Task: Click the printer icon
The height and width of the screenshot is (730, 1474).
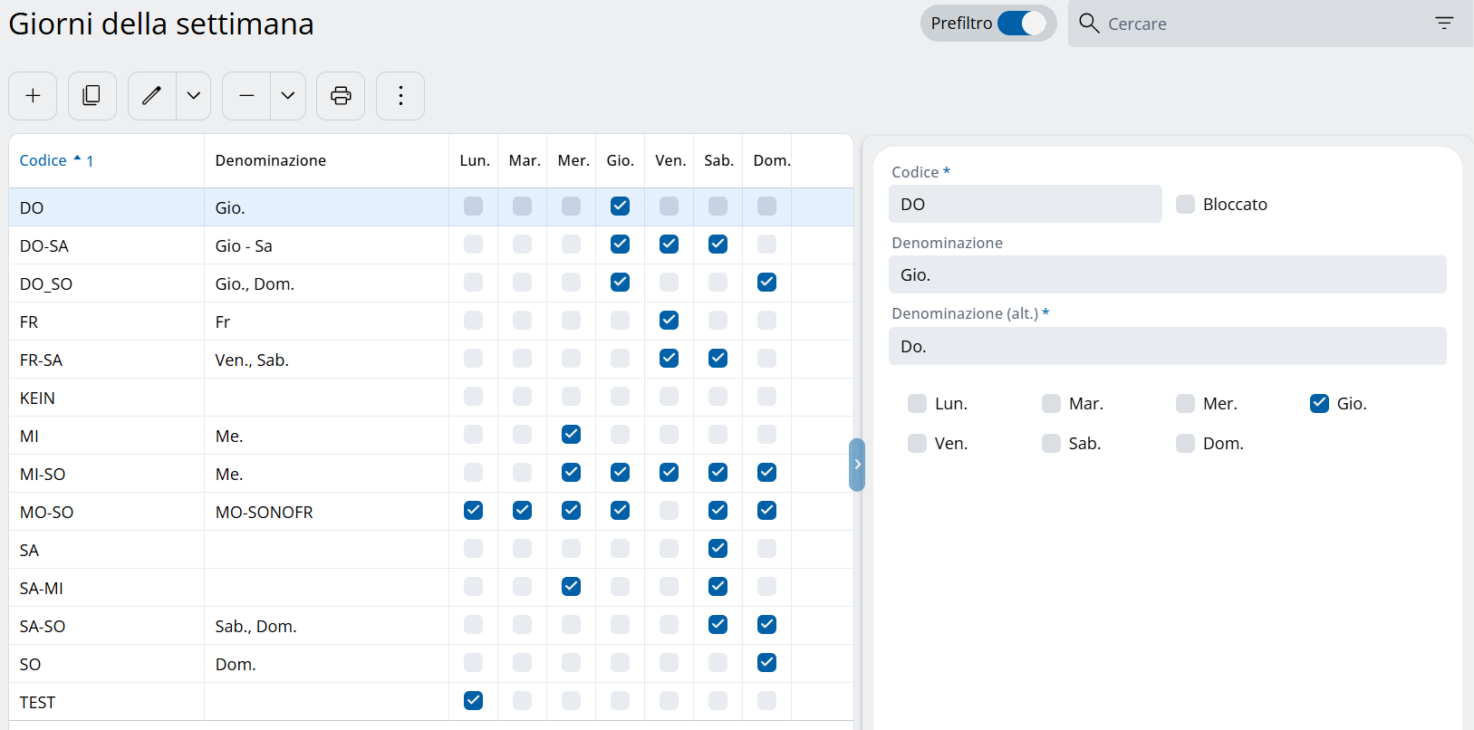Action: [341, 96]
